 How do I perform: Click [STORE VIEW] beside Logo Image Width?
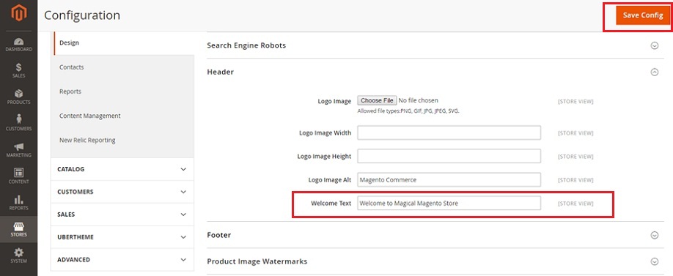pyautogui.click(x=575, y=133)
